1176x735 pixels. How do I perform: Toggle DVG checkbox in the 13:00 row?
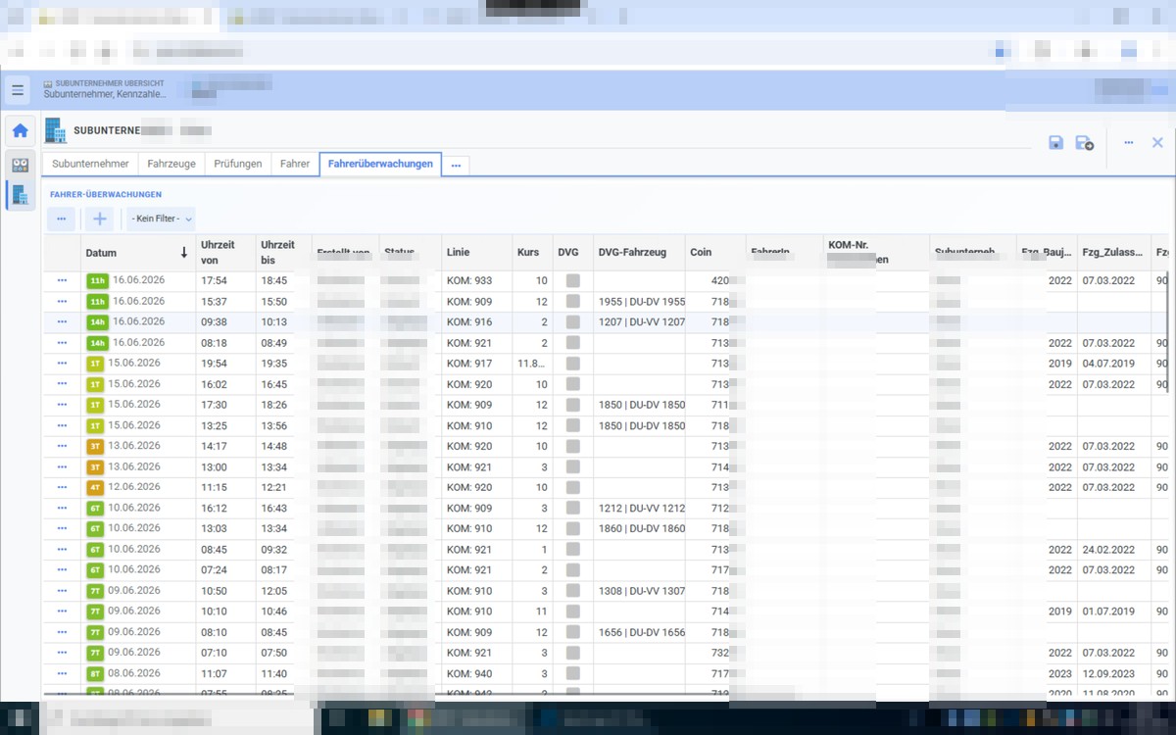coord(573,466)
